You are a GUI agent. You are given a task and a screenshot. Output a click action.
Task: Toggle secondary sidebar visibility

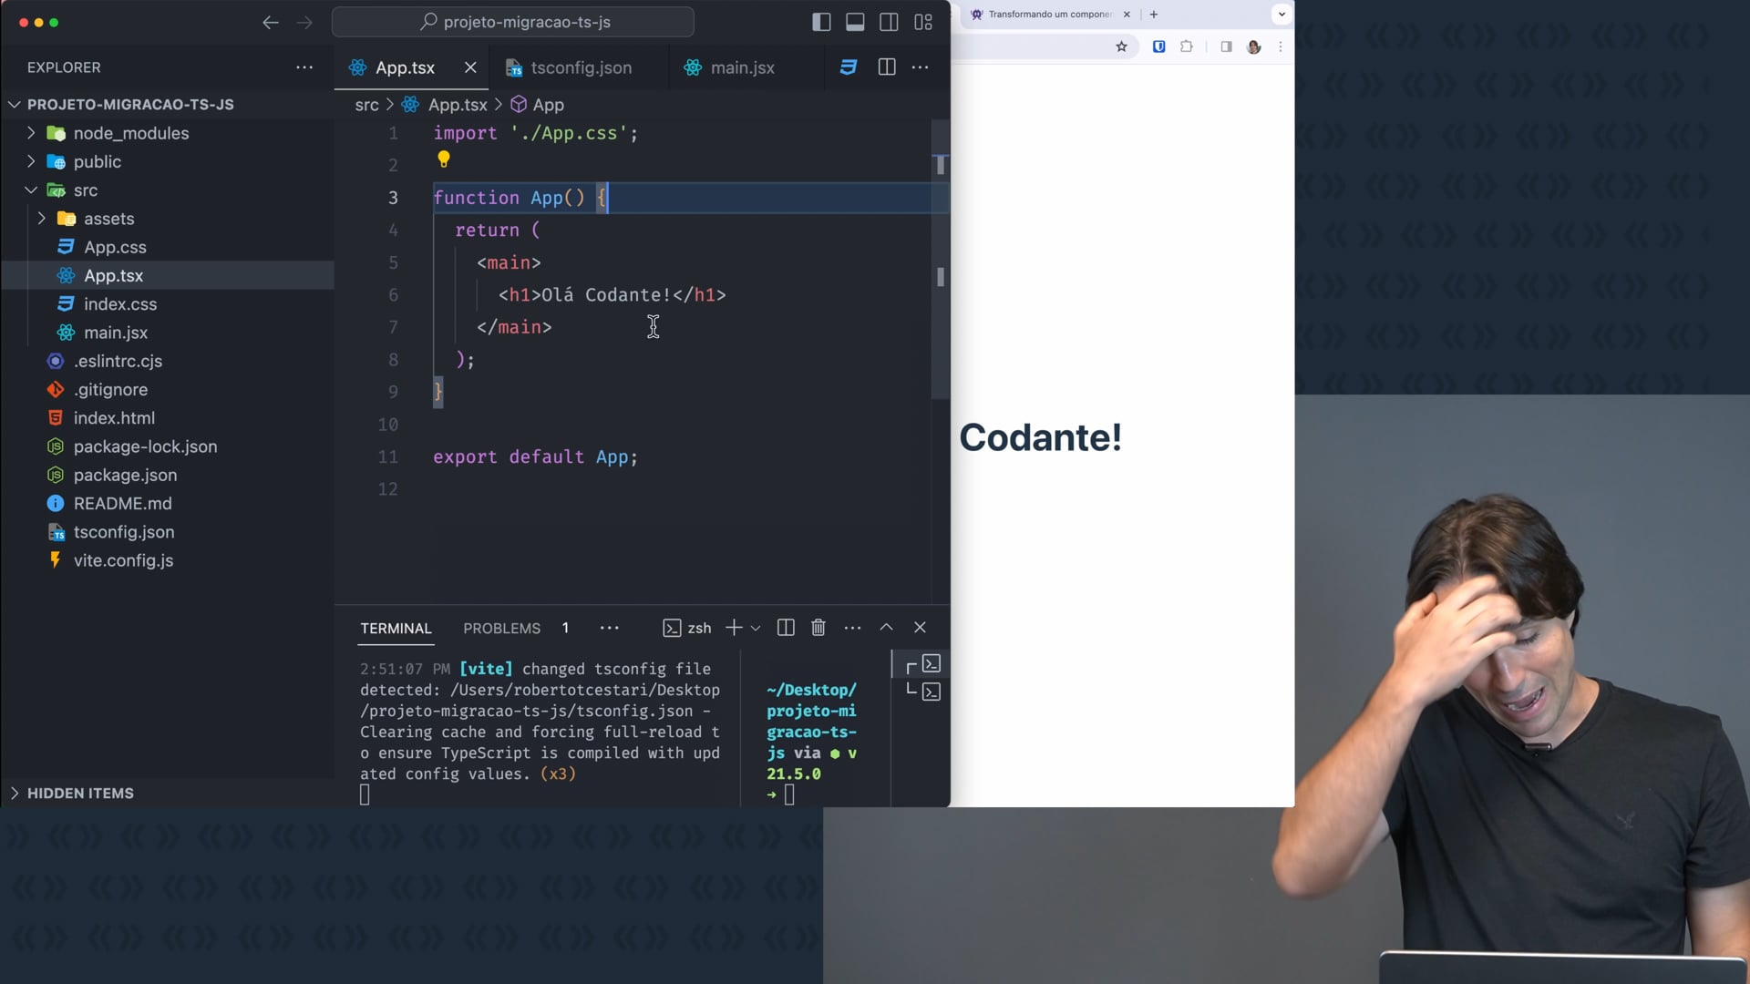(x=889, y=23)
